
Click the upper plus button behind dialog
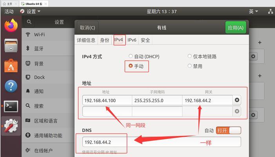260,42
